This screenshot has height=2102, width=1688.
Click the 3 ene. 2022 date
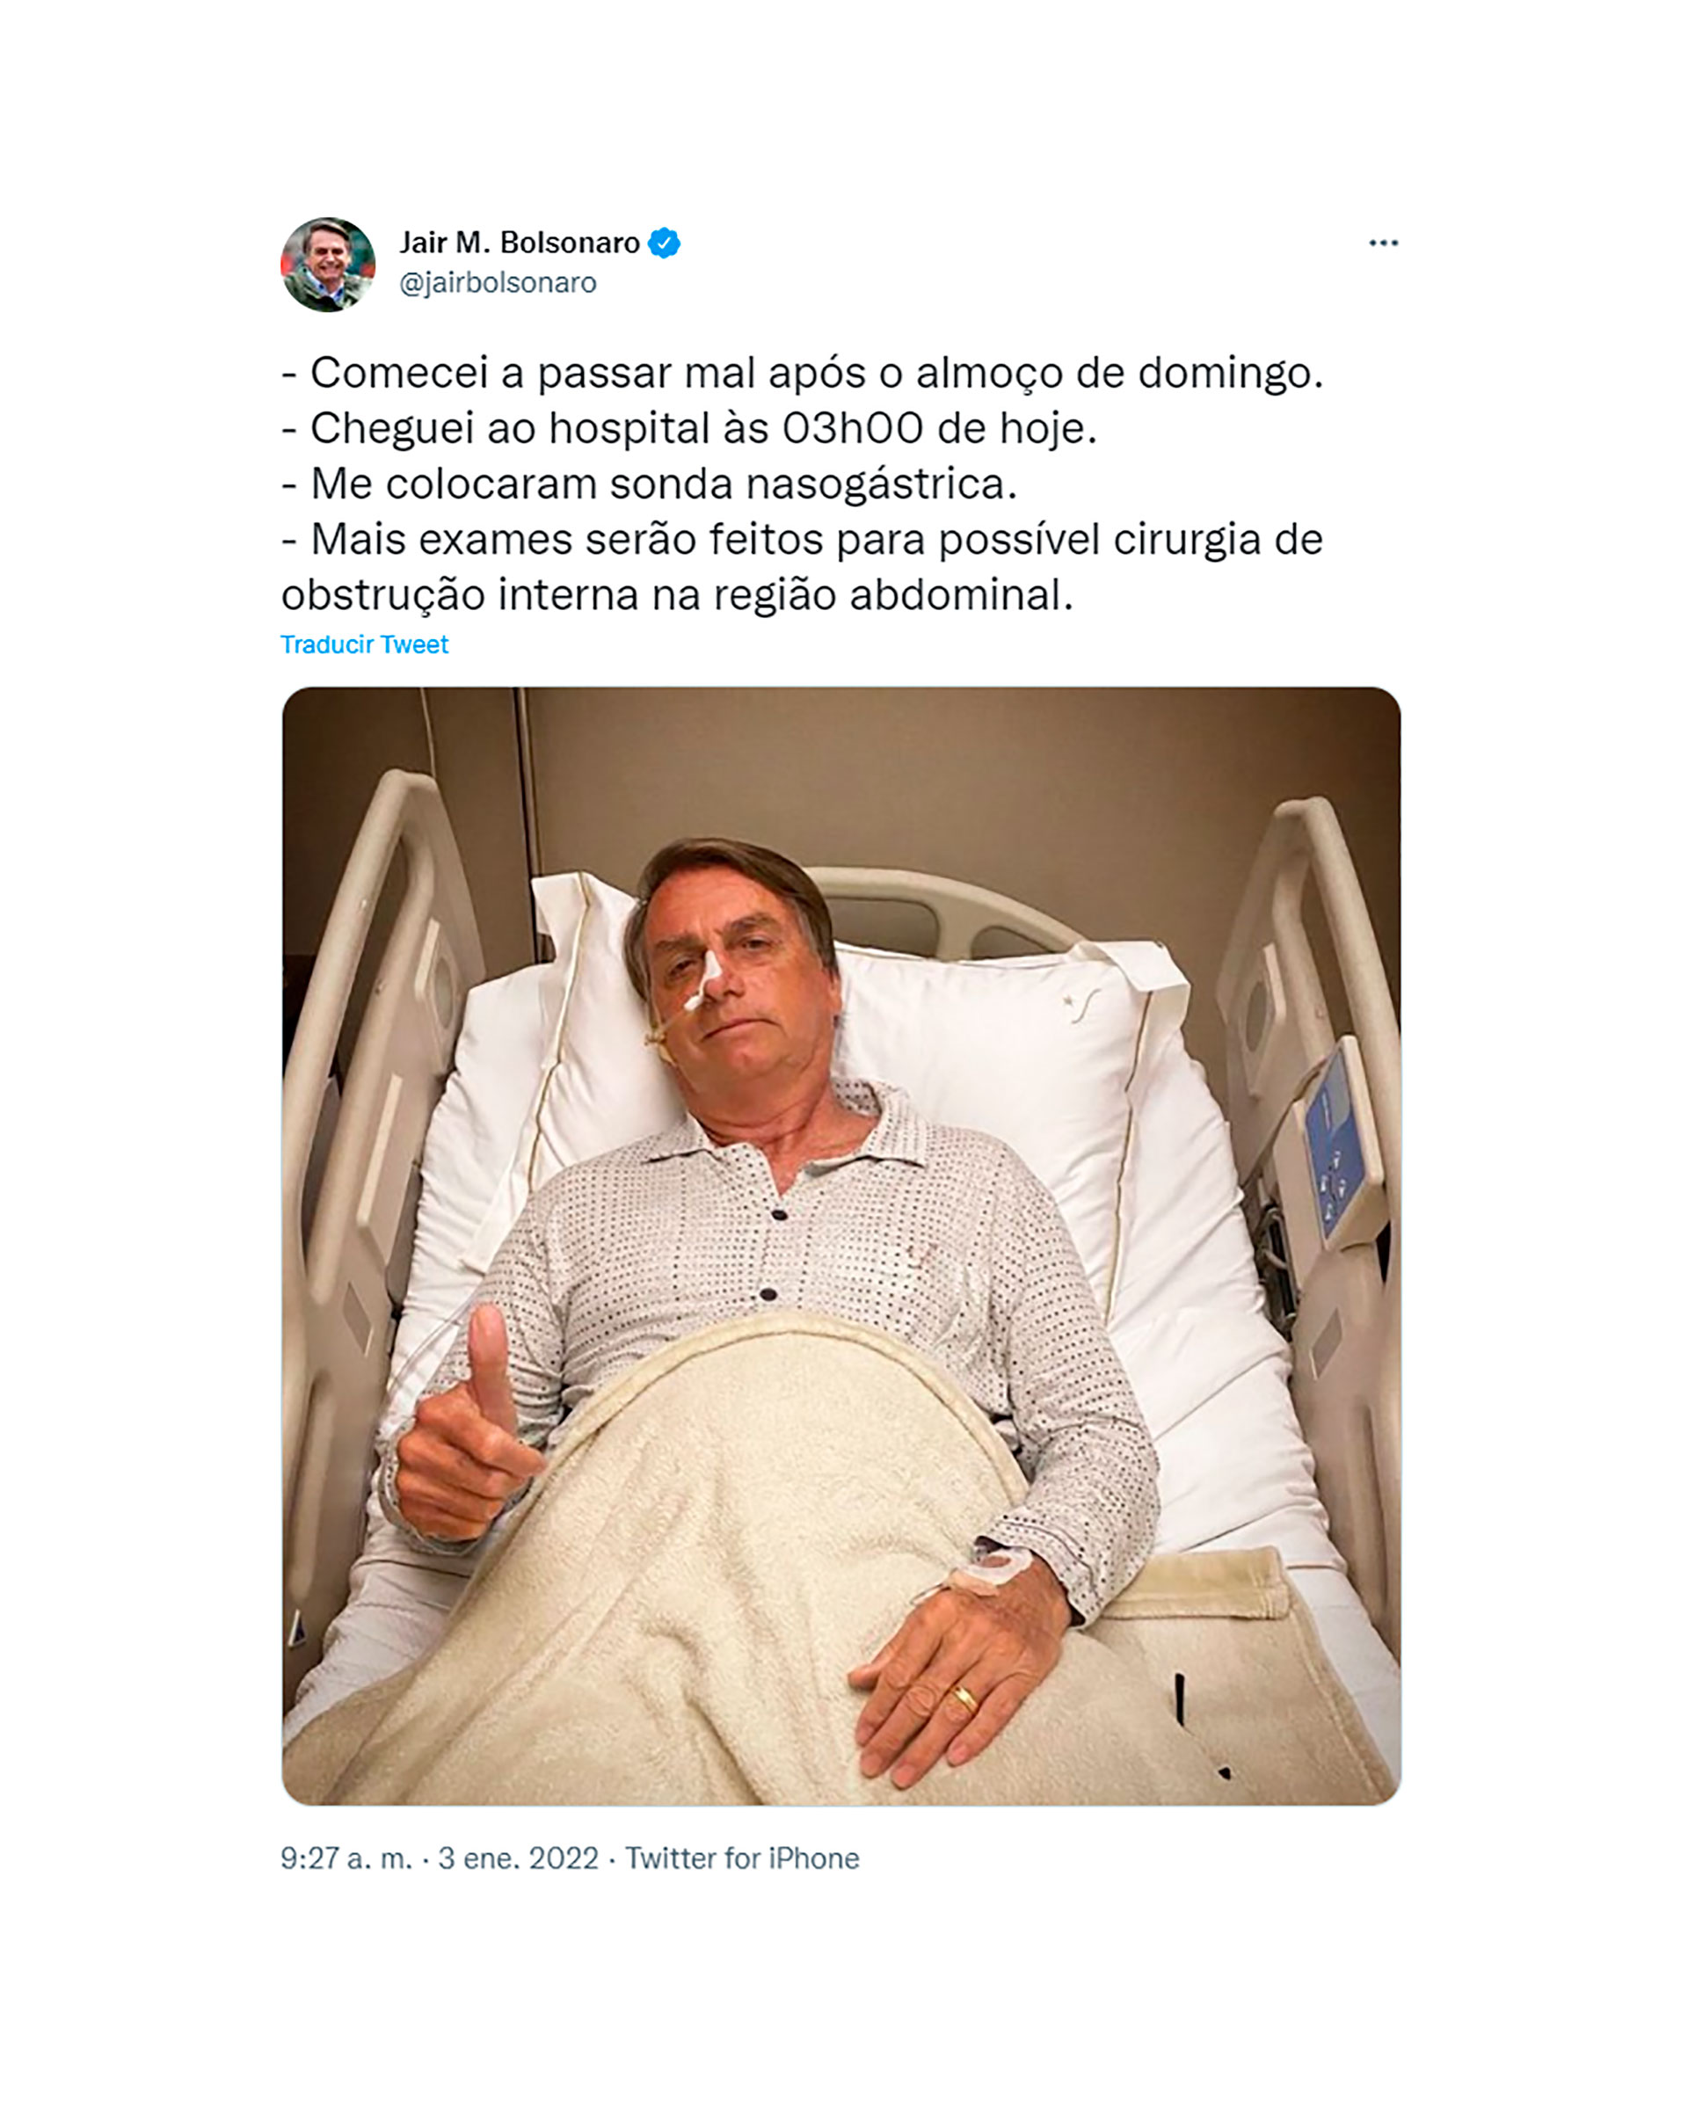tap(518, 1858)
